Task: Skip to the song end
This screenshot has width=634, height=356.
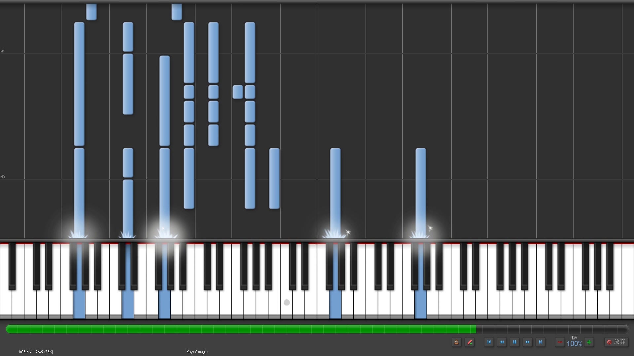Action: pyautogui.click(x=540, y=342)
